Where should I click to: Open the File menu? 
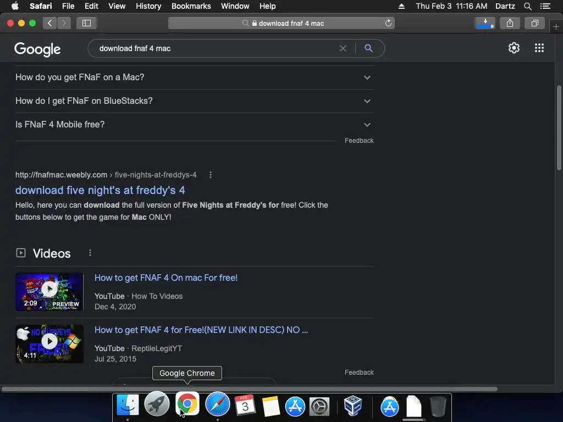(68, 6)
